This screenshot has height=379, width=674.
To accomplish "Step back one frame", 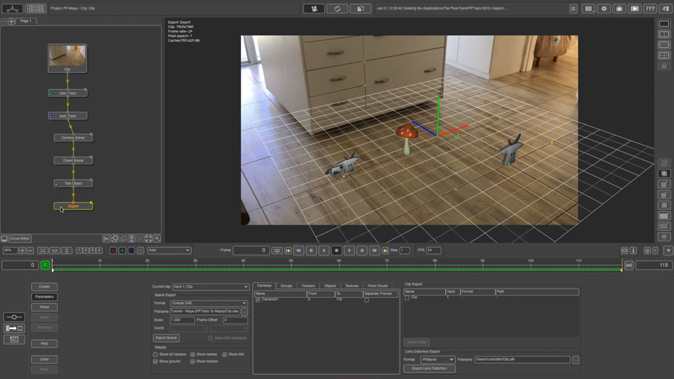I will 311,250.
